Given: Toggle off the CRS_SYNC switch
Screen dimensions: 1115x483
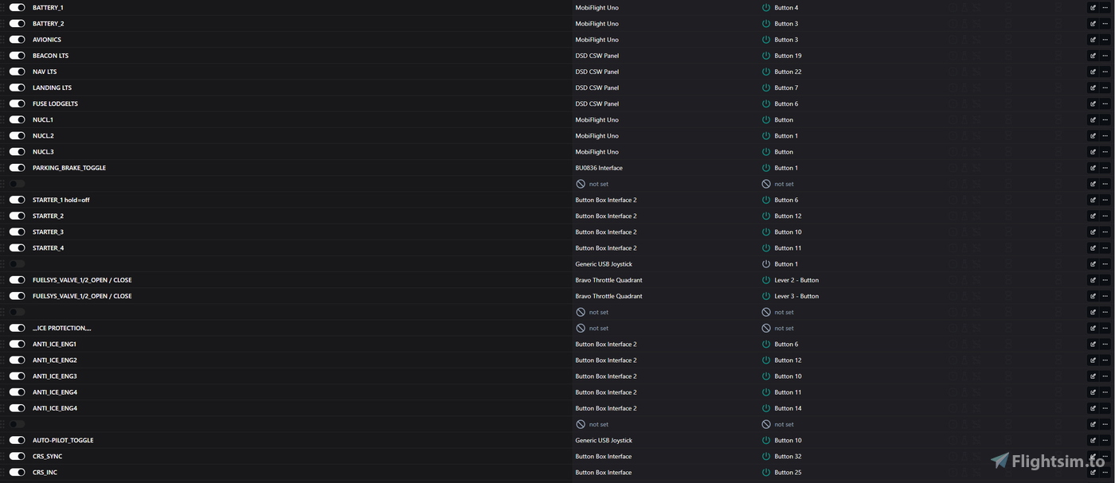Looking at the screenshot, I should (x=17, y=456).
